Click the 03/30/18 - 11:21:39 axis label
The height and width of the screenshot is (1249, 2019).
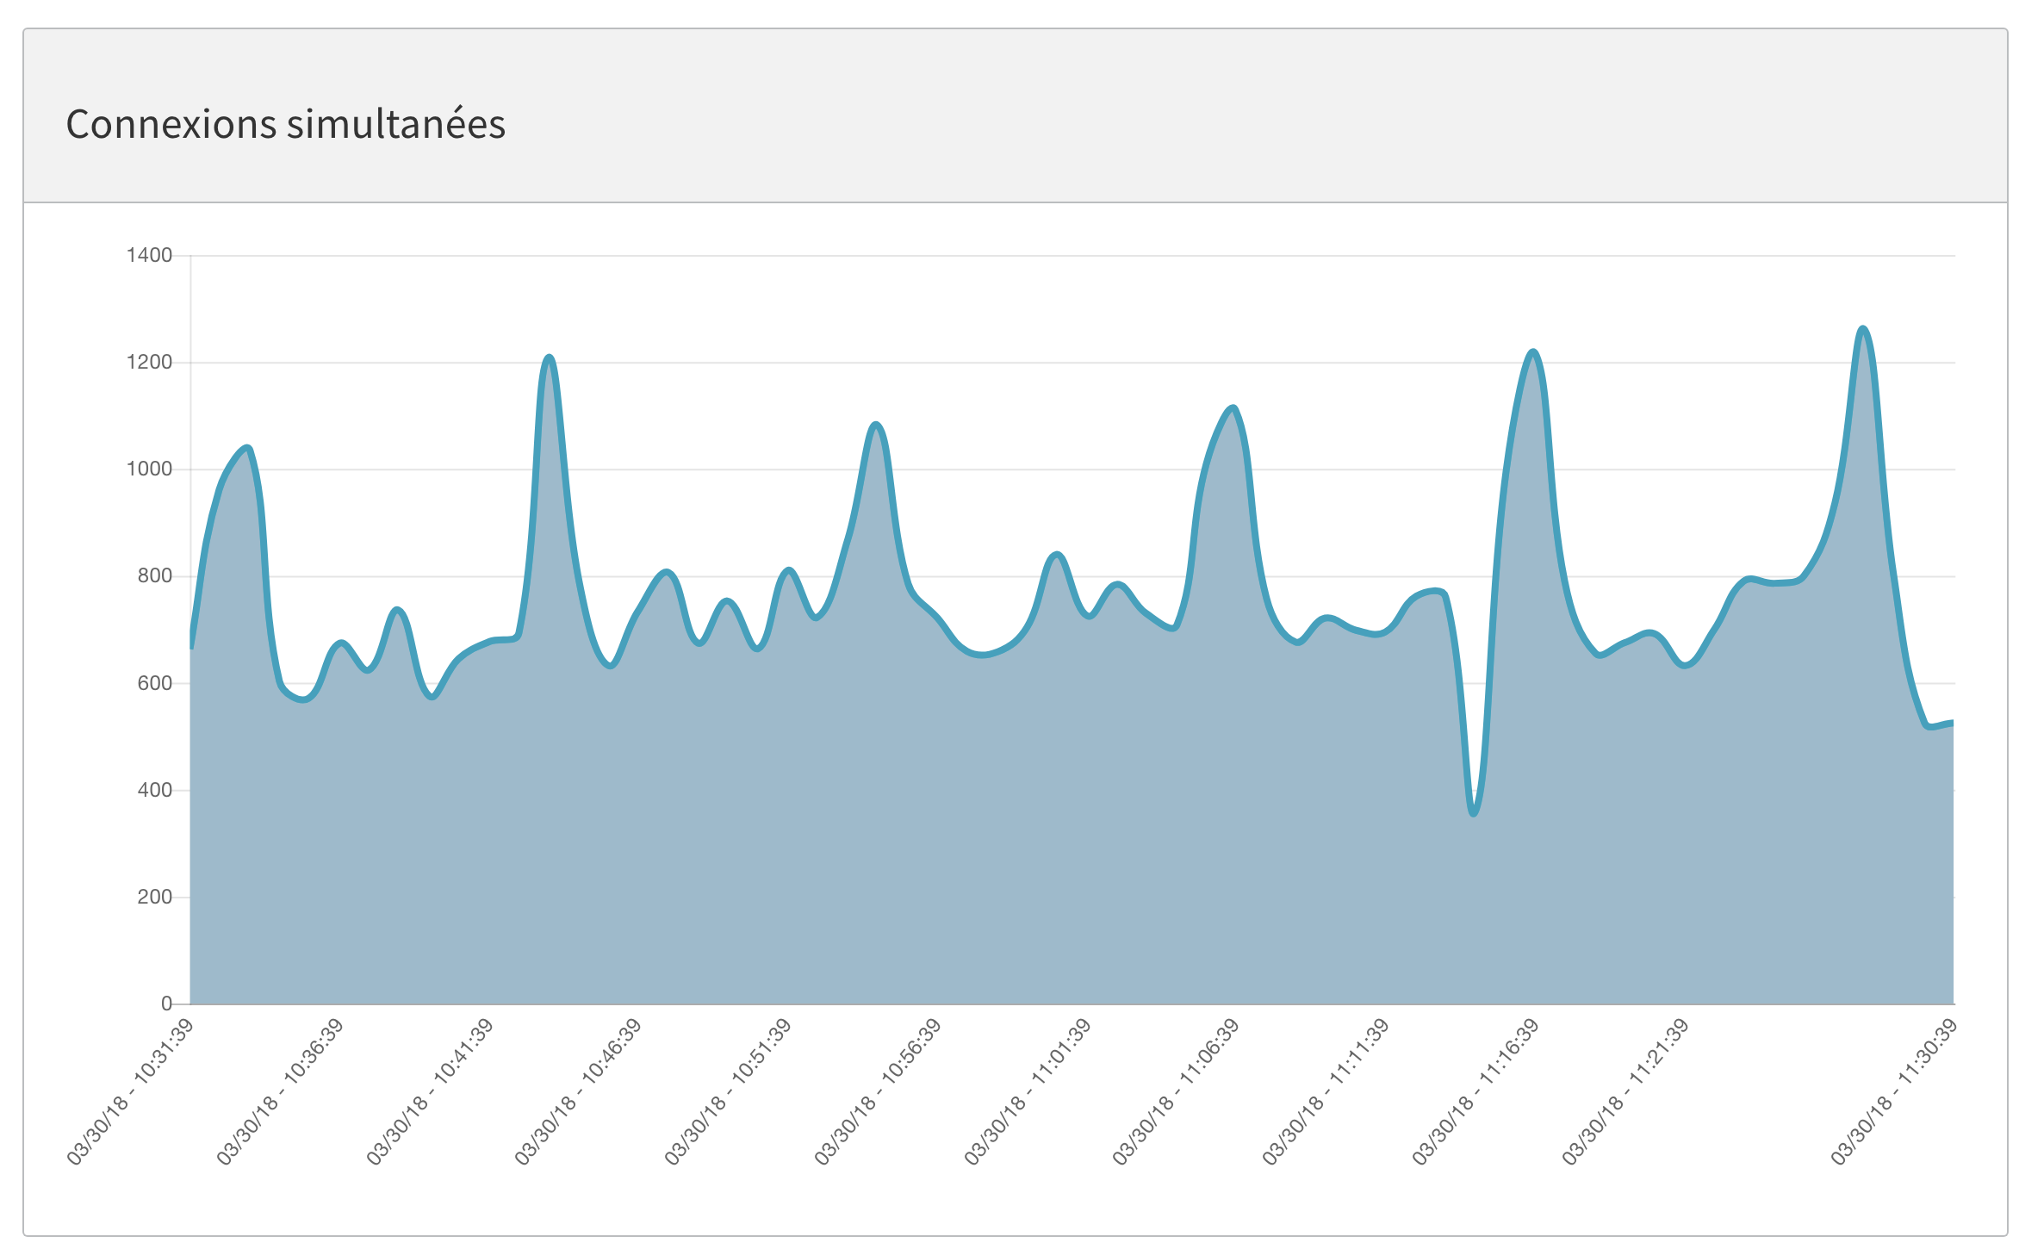1625,1091
